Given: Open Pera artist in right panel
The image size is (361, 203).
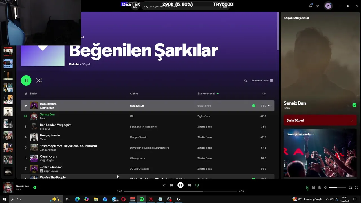Looking at the screenshot, I should pyautogui.click(x=287, y=108).
